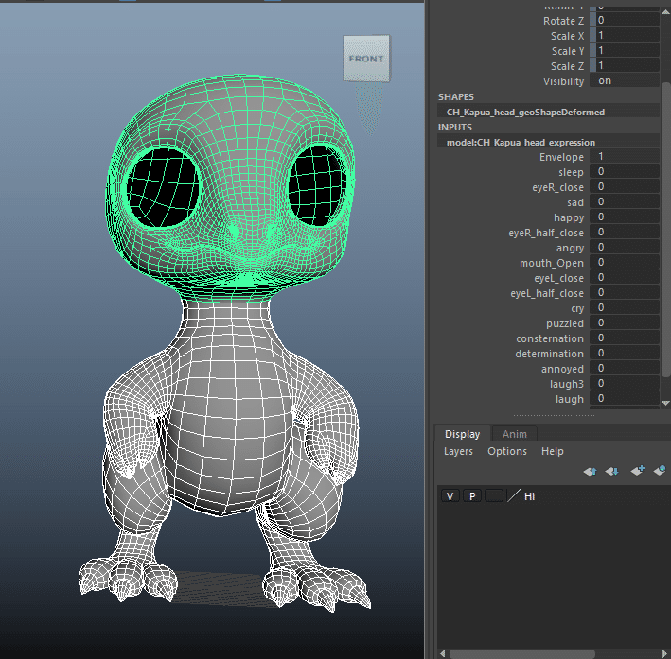Toggle the layer P playback box
This screenshot has height=659, width=671.
[471, 495]
